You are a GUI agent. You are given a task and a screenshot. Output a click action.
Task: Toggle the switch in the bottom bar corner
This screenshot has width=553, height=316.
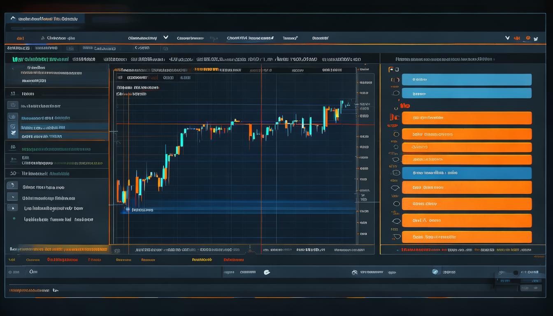pos(515,272)
